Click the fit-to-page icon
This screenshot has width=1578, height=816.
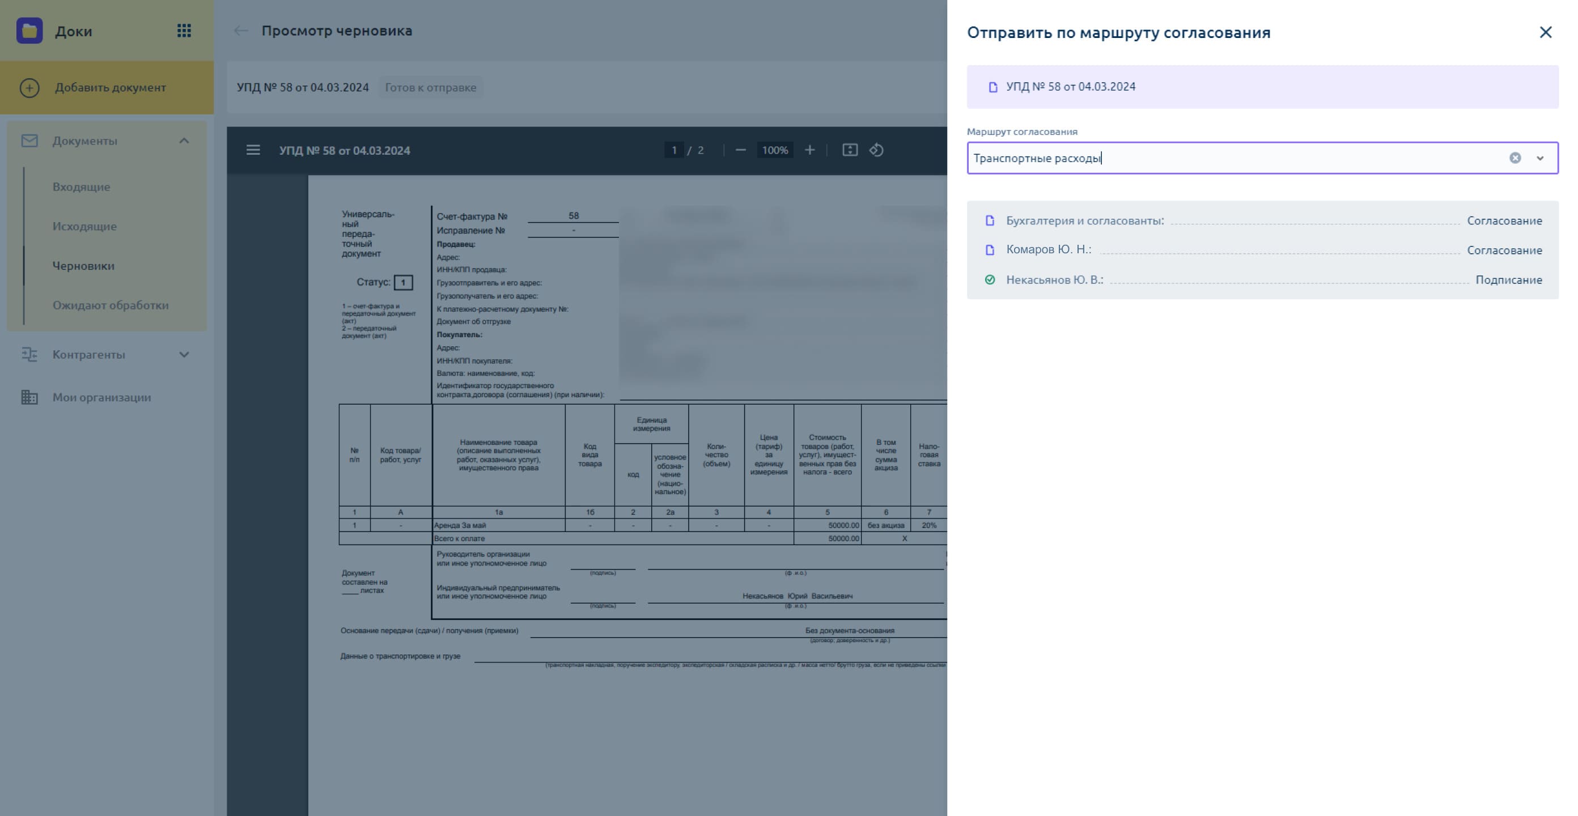pyautogui.click(x=850, y=150)
